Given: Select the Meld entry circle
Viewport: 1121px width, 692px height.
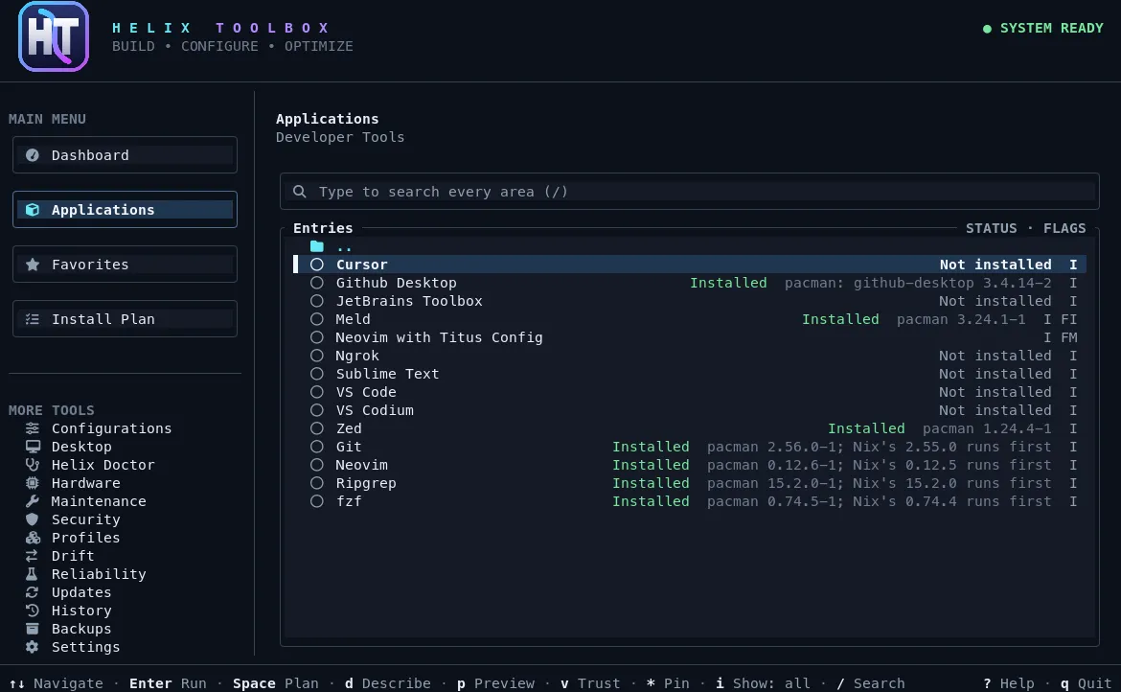Looking at the screenshot, I should (x=317, y=319).
